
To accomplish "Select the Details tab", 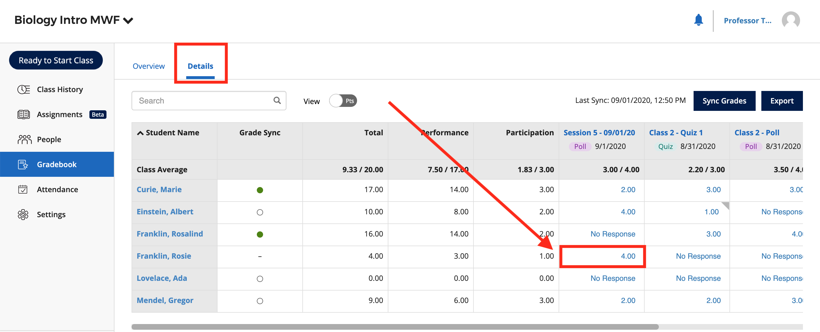I will click(x=200, y=66).
